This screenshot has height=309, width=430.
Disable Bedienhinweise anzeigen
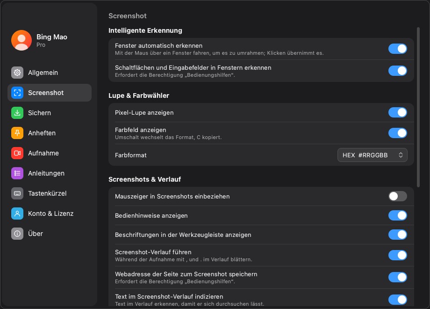[397, 216]
